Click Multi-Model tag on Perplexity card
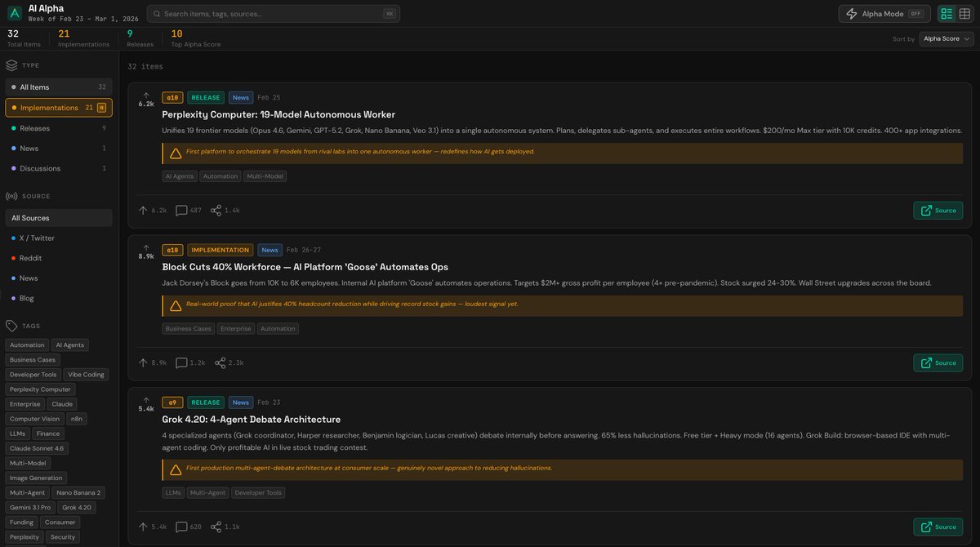This screenshot has height=547, width=980. coord(265,176)
